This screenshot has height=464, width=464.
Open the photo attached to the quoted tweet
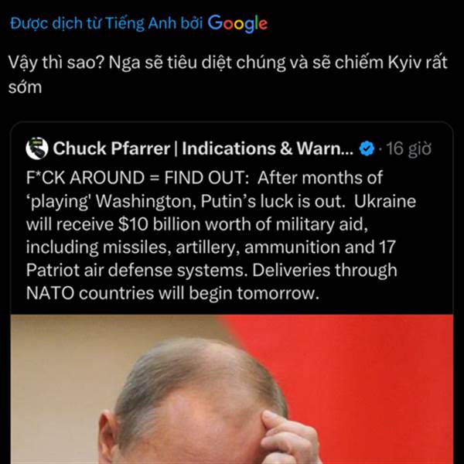coord(232,389)
